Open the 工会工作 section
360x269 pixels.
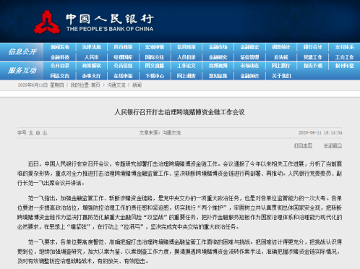click(x=345, y=57)
